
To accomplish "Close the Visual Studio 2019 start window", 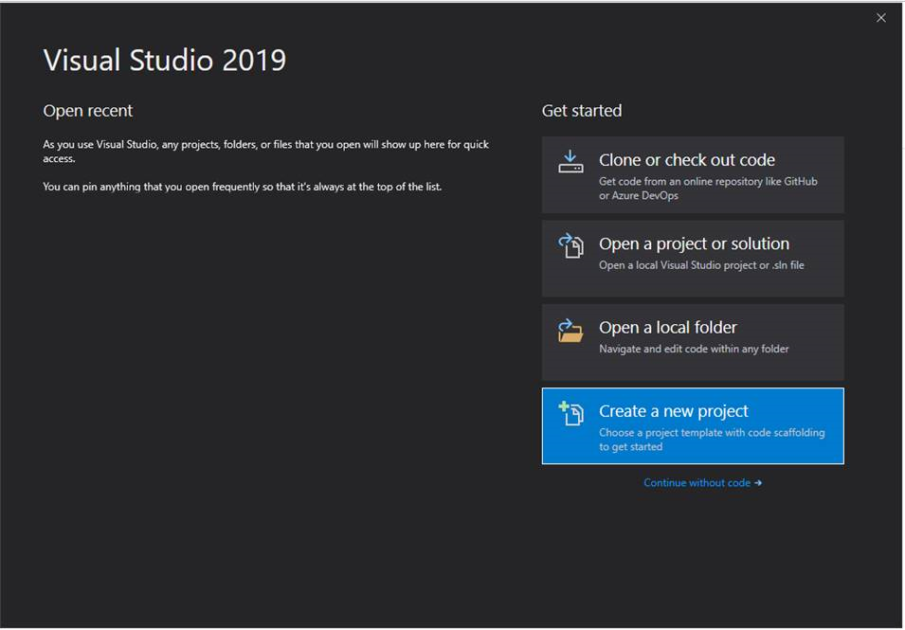I will [880, 18].
